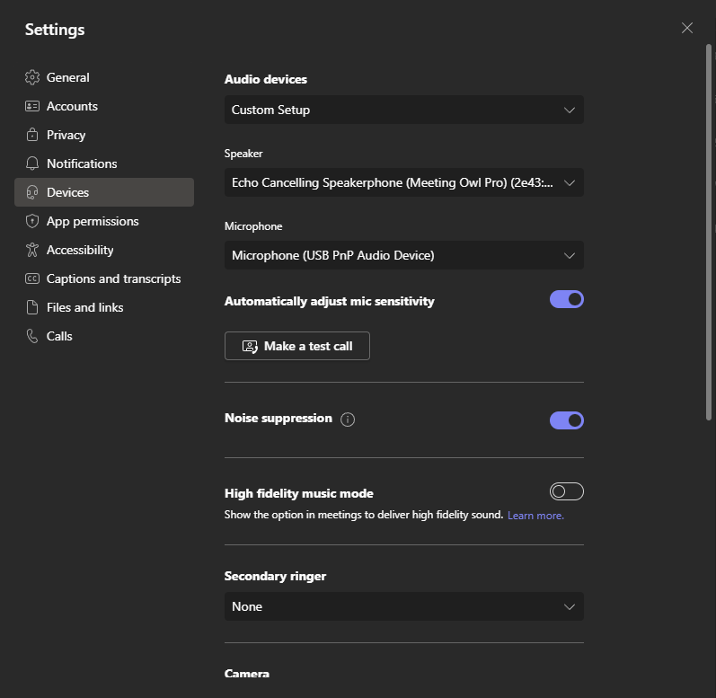Screen dimensions: 716x698
Task: Open the Audio devices Custom Setup dropdown
Action: tap(404, 110)
